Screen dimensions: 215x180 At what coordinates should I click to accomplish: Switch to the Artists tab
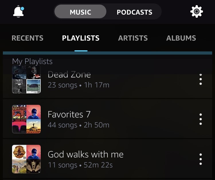pyautogui.click(x=133, y=38)
